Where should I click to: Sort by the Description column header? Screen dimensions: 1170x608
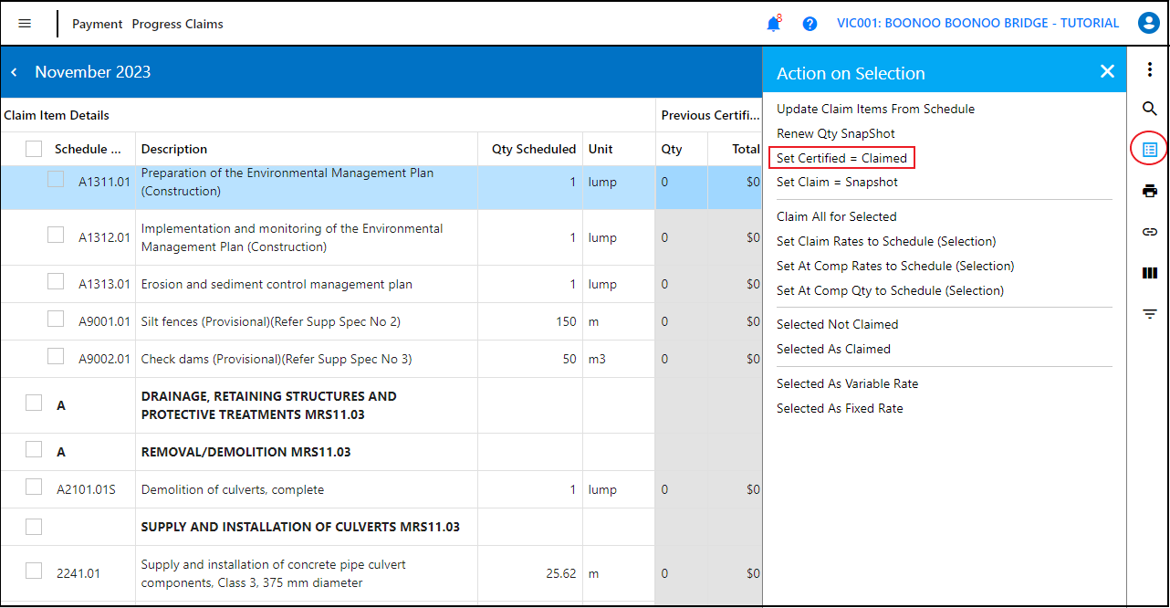[x=173, y=149]
